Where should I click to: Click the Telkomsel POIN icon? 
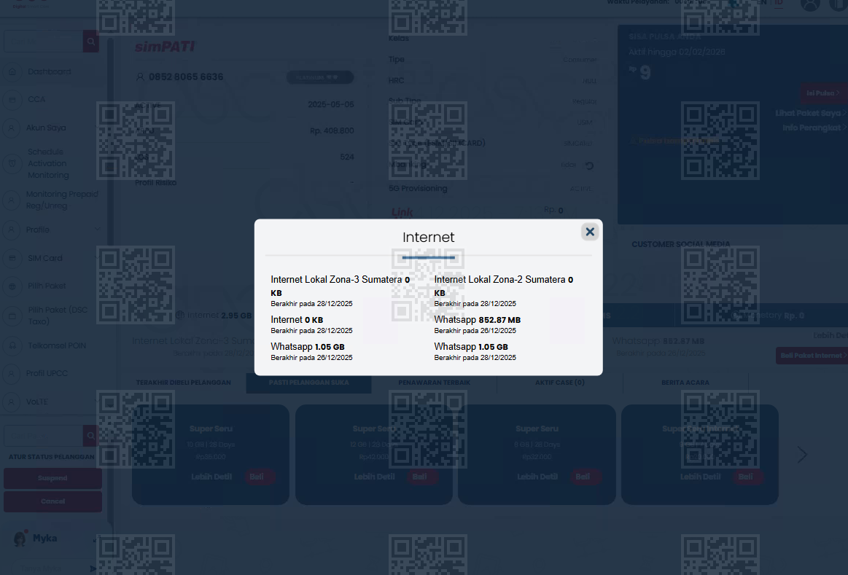12,345
